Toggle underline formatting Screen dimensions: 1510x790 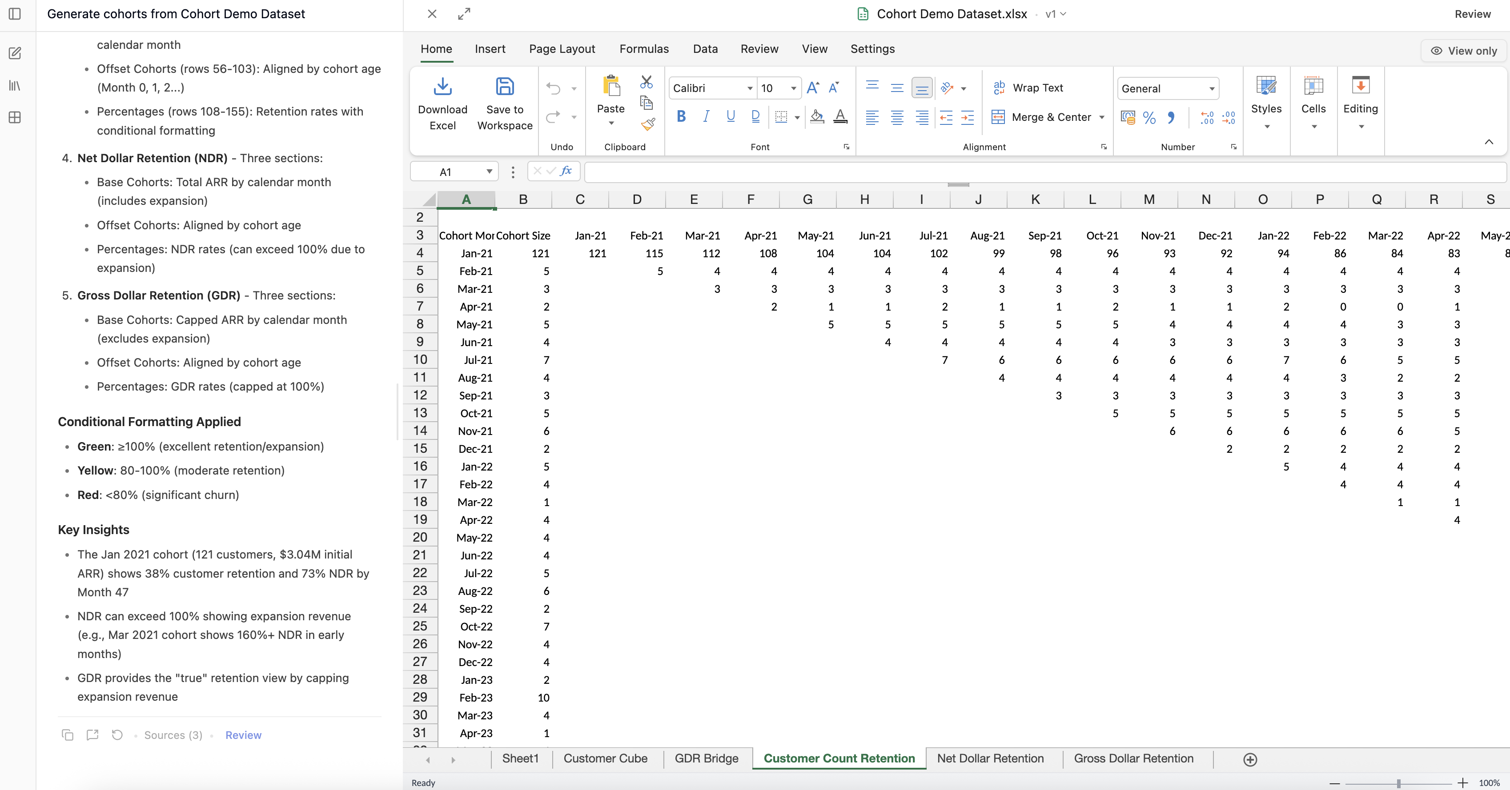point(731,116)
